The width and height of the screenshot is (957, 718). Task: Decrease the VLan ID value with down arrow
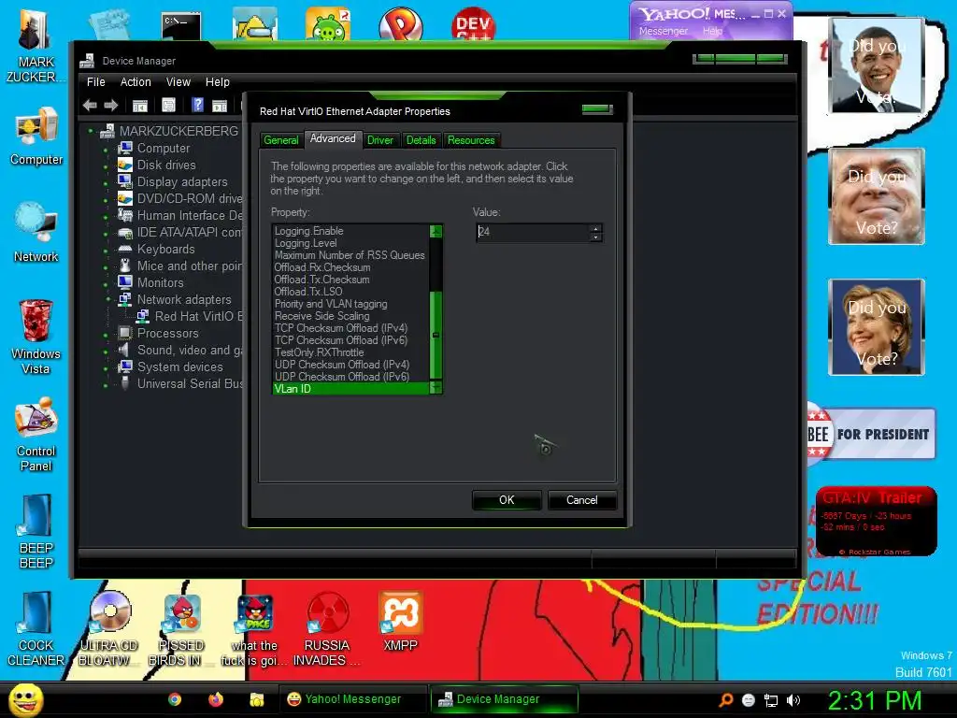[595, 237]
